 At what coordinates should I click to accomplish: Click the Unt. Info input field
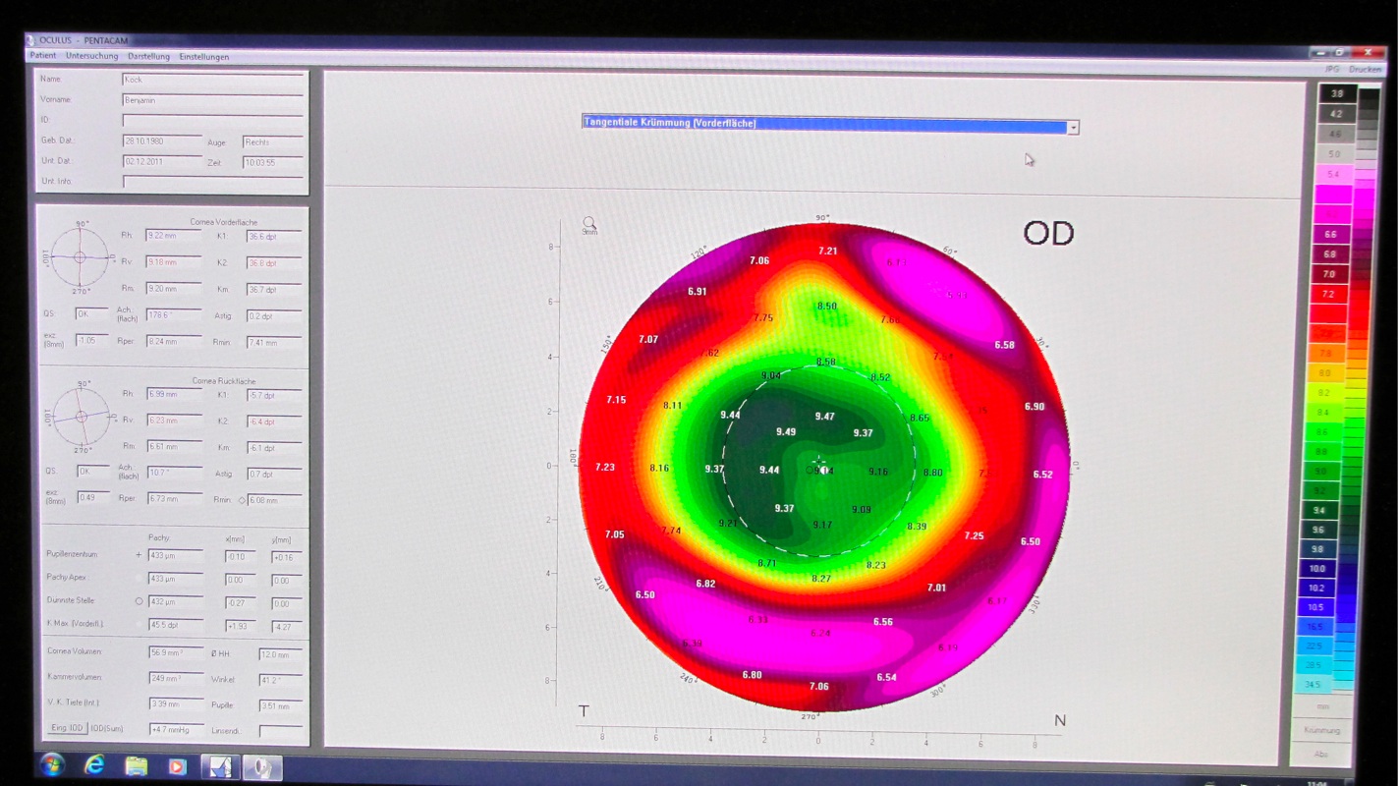coord(213,181)
